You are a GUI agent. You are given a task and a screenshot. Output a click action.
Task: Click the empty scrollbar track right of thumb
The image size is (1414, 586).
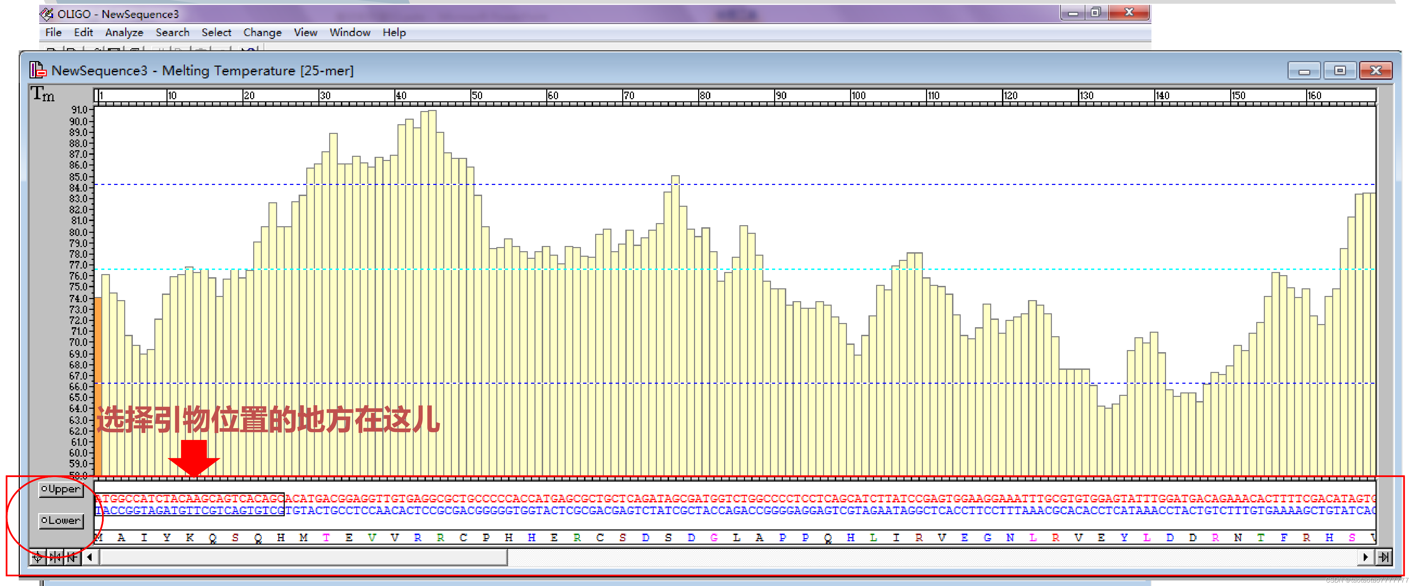pyautogui.click(x=933, y=558)
